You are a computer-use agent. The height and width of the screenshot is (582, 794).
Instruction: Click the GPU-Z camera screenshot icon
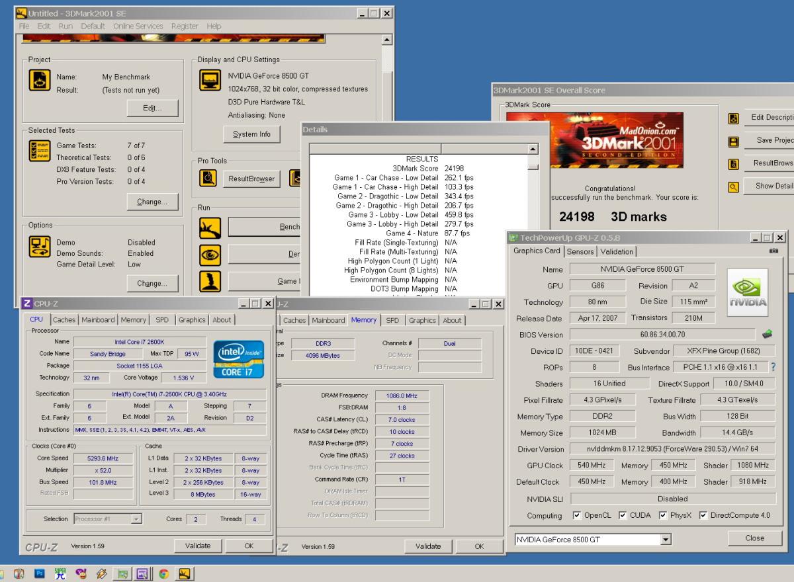(x=774, y=251)
